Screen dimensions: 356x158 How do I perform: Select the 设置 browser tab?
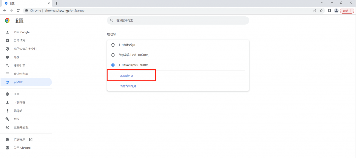click(27, 3)
